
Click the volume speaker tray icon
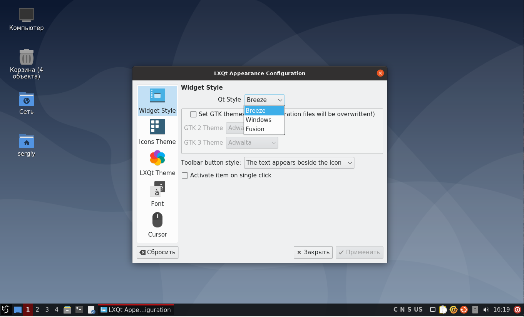pos(486,310)
